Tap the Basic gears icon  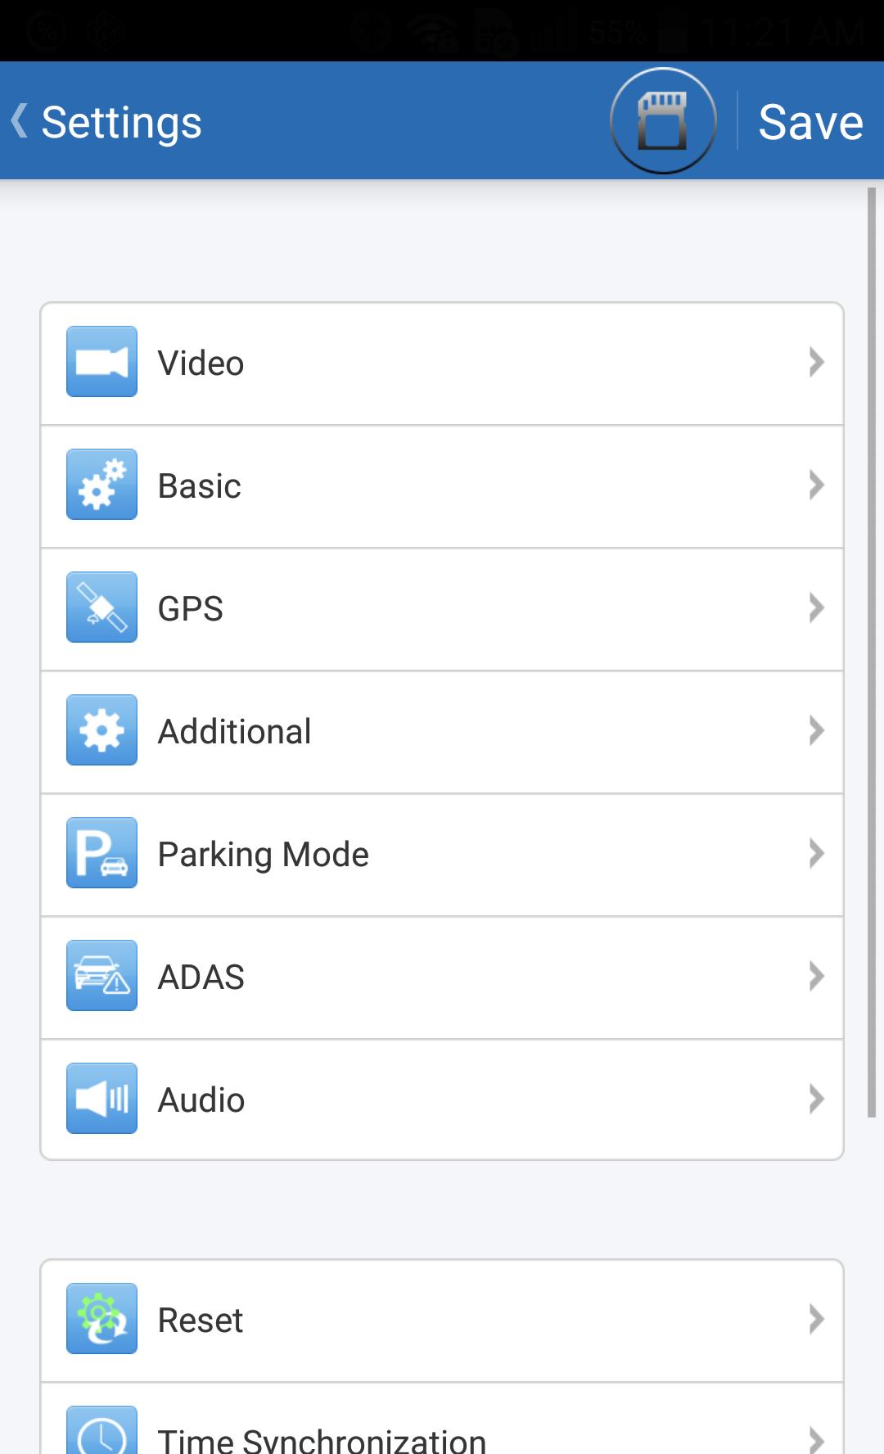tap(101, 485)
